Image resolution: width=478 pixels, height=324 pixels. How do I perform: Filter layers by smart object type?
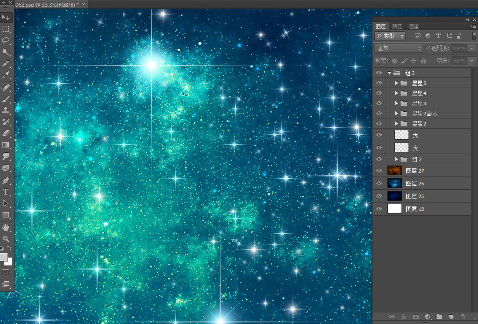click(460, 36)
